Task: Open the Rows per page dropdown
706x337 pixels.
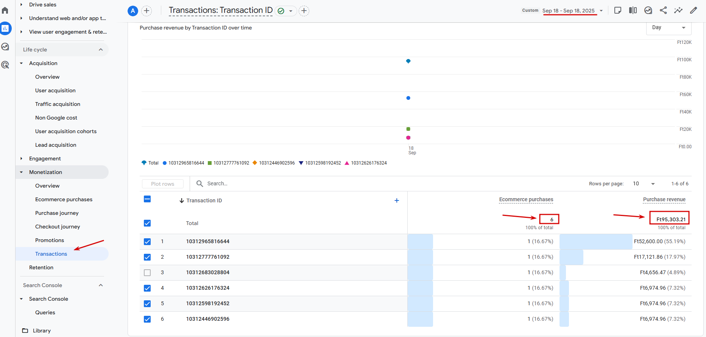Action: [644, 184]
